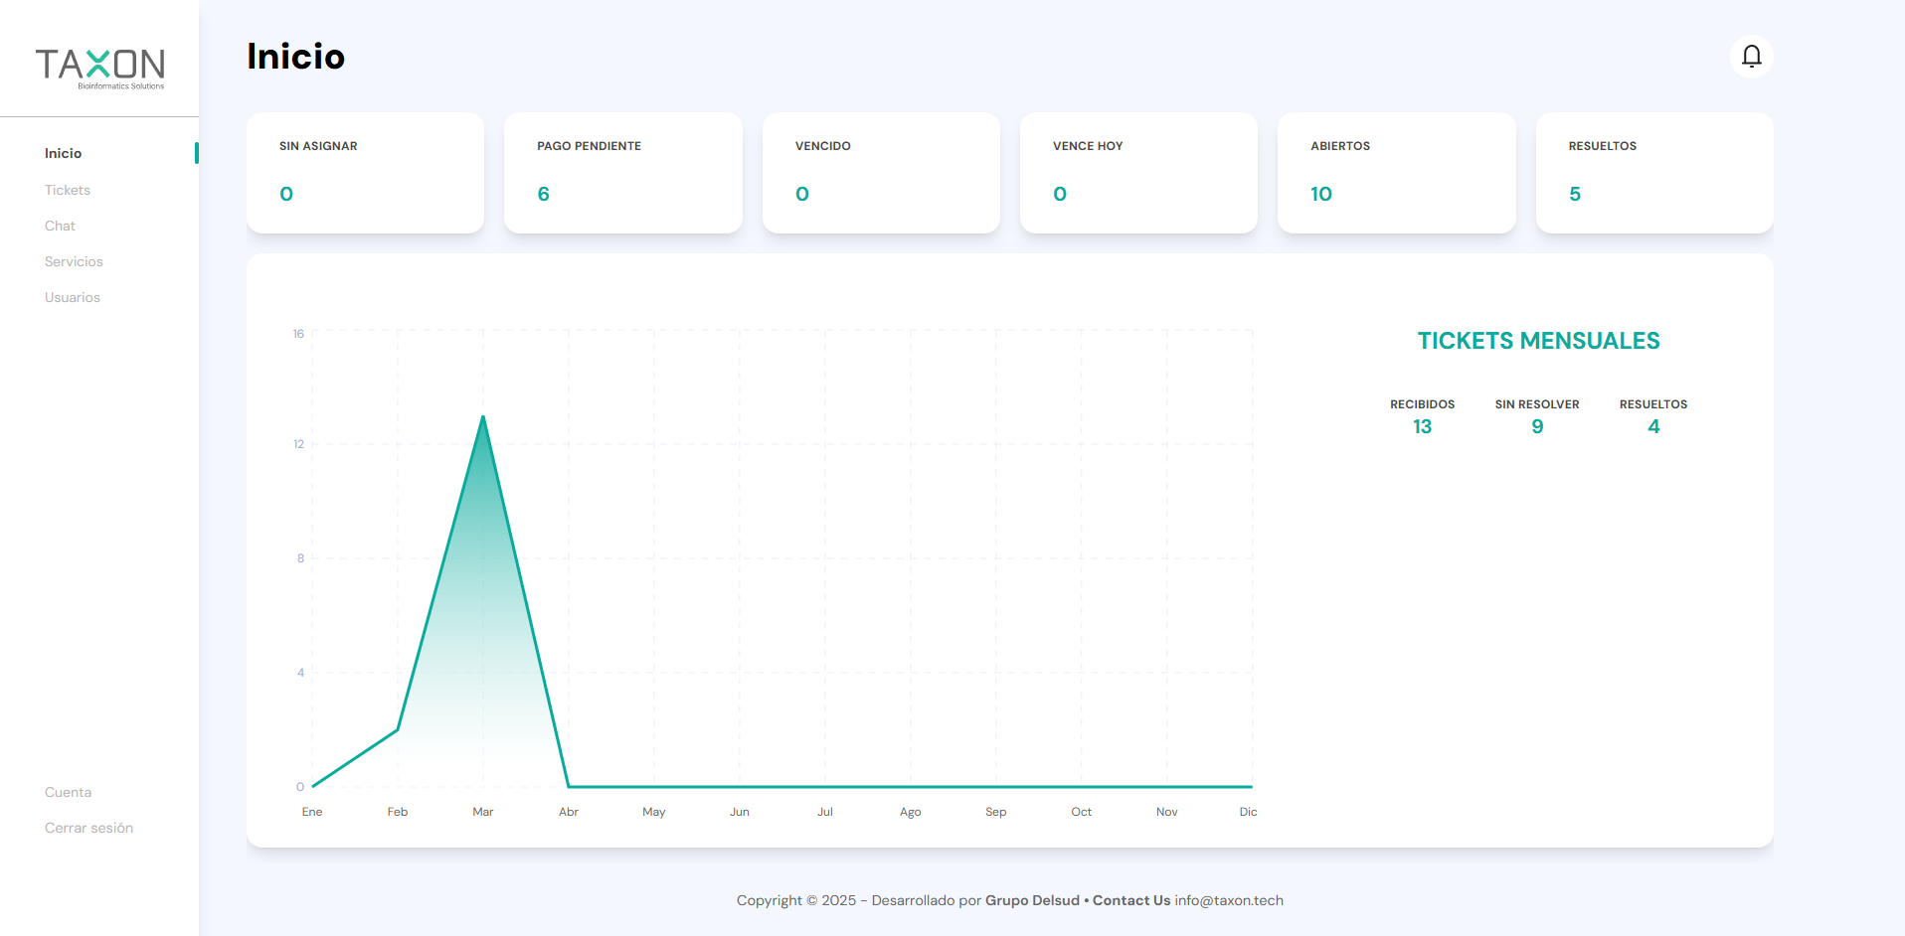Click the ABIERTOS card showing 10
The height and width of the screenshot is (936, 1905).
pyautogui.click(x=1396, y=173)
